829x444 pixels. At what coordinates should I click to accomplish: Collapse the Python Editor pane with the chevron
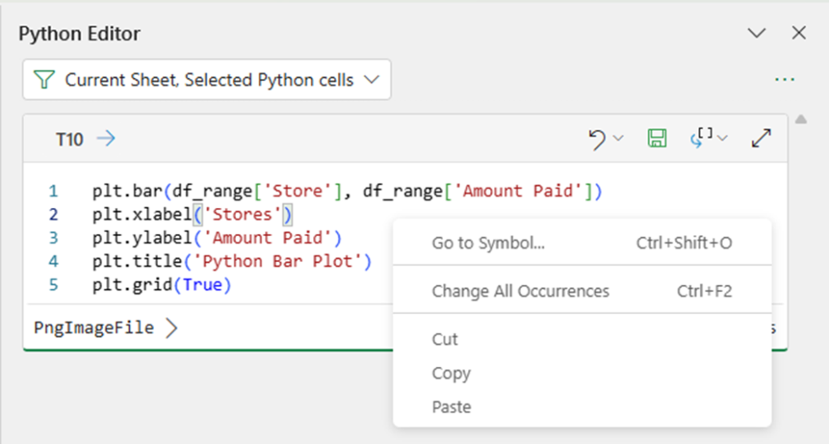(x=756, y=33)
